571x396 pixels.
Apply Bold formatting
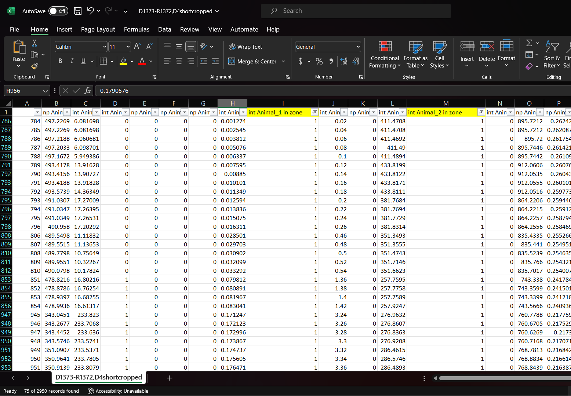pyautogui.click(x=60, y=61)
